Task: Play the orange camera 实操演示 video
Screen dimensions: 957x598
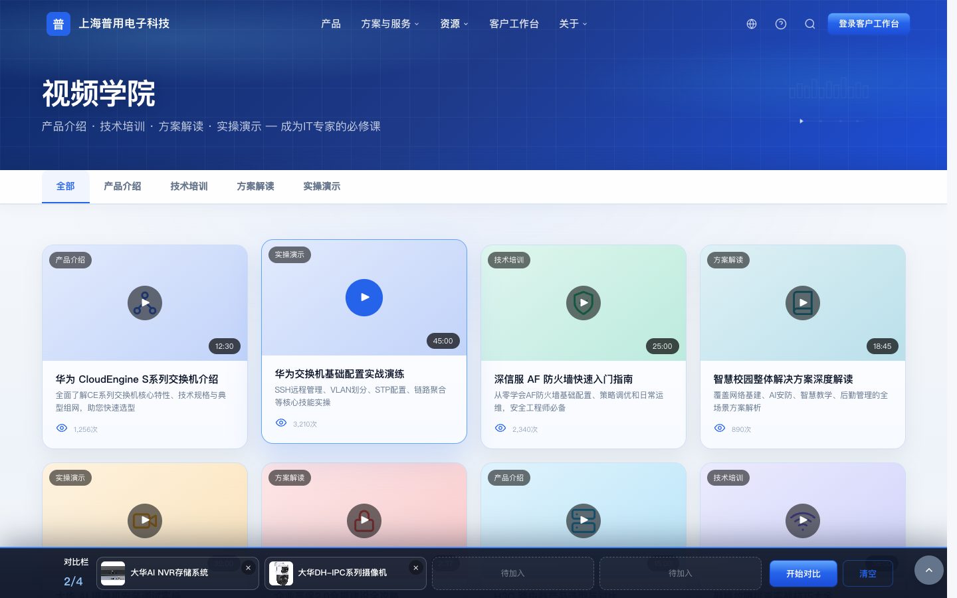Action: [x=145, y=521]
